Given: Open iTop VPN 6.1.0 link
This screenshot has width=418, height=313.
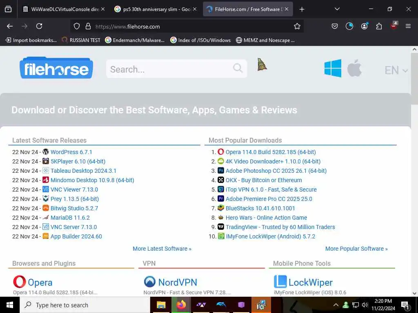Looking at the screenshot, I should (271, 190).
